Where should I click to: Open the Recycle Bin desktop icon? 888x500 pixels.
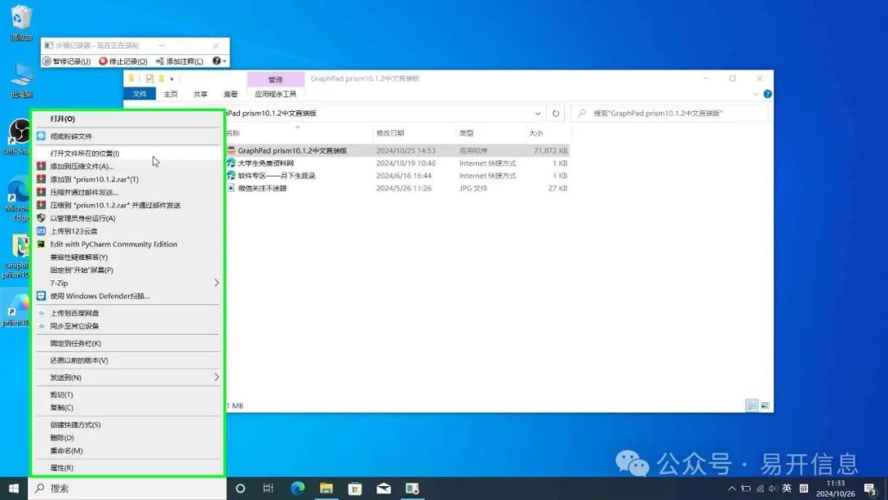tap(21, 21)
